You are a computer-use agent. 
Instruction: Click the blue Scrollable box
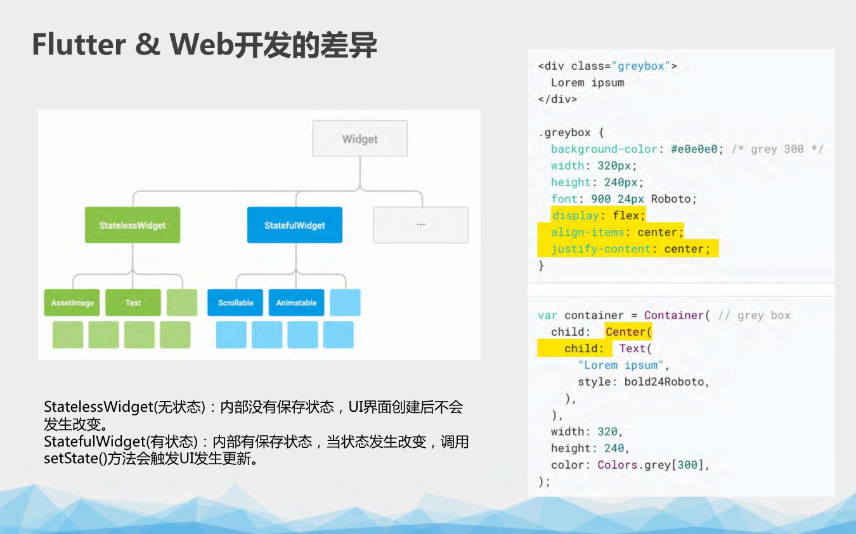[236, 303]
